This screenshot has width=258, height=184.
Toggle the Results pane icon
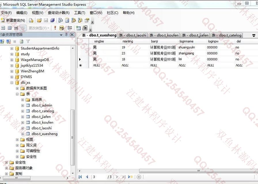(x=23, y=28)
